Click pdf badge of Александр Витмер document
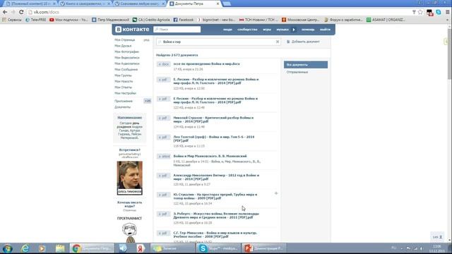Screen dimensions: 452x254 click(x=164, y=176)
